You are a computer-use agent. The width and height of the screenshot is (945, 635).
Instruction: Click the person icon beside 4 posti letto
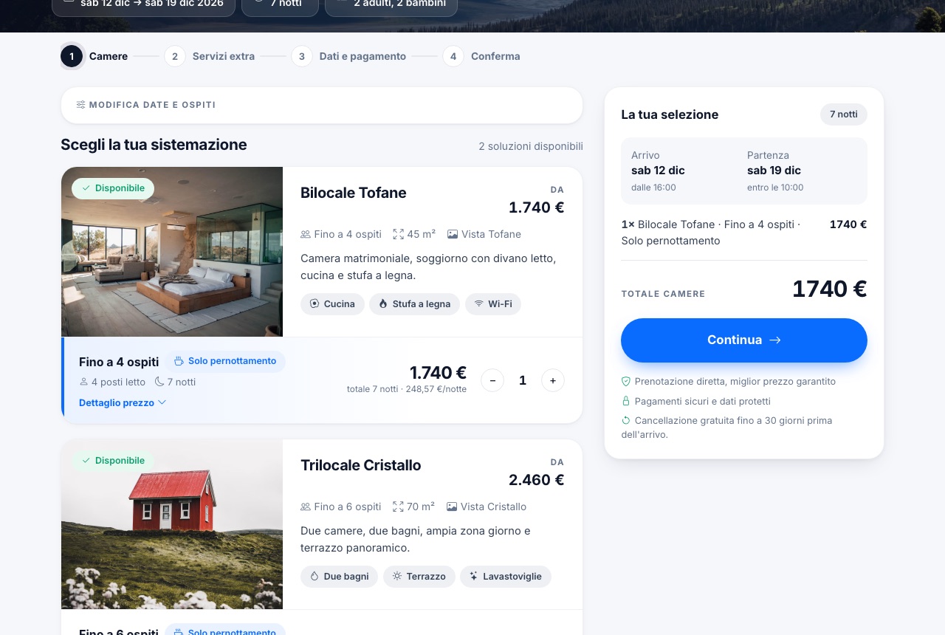(x=83, y=382)
